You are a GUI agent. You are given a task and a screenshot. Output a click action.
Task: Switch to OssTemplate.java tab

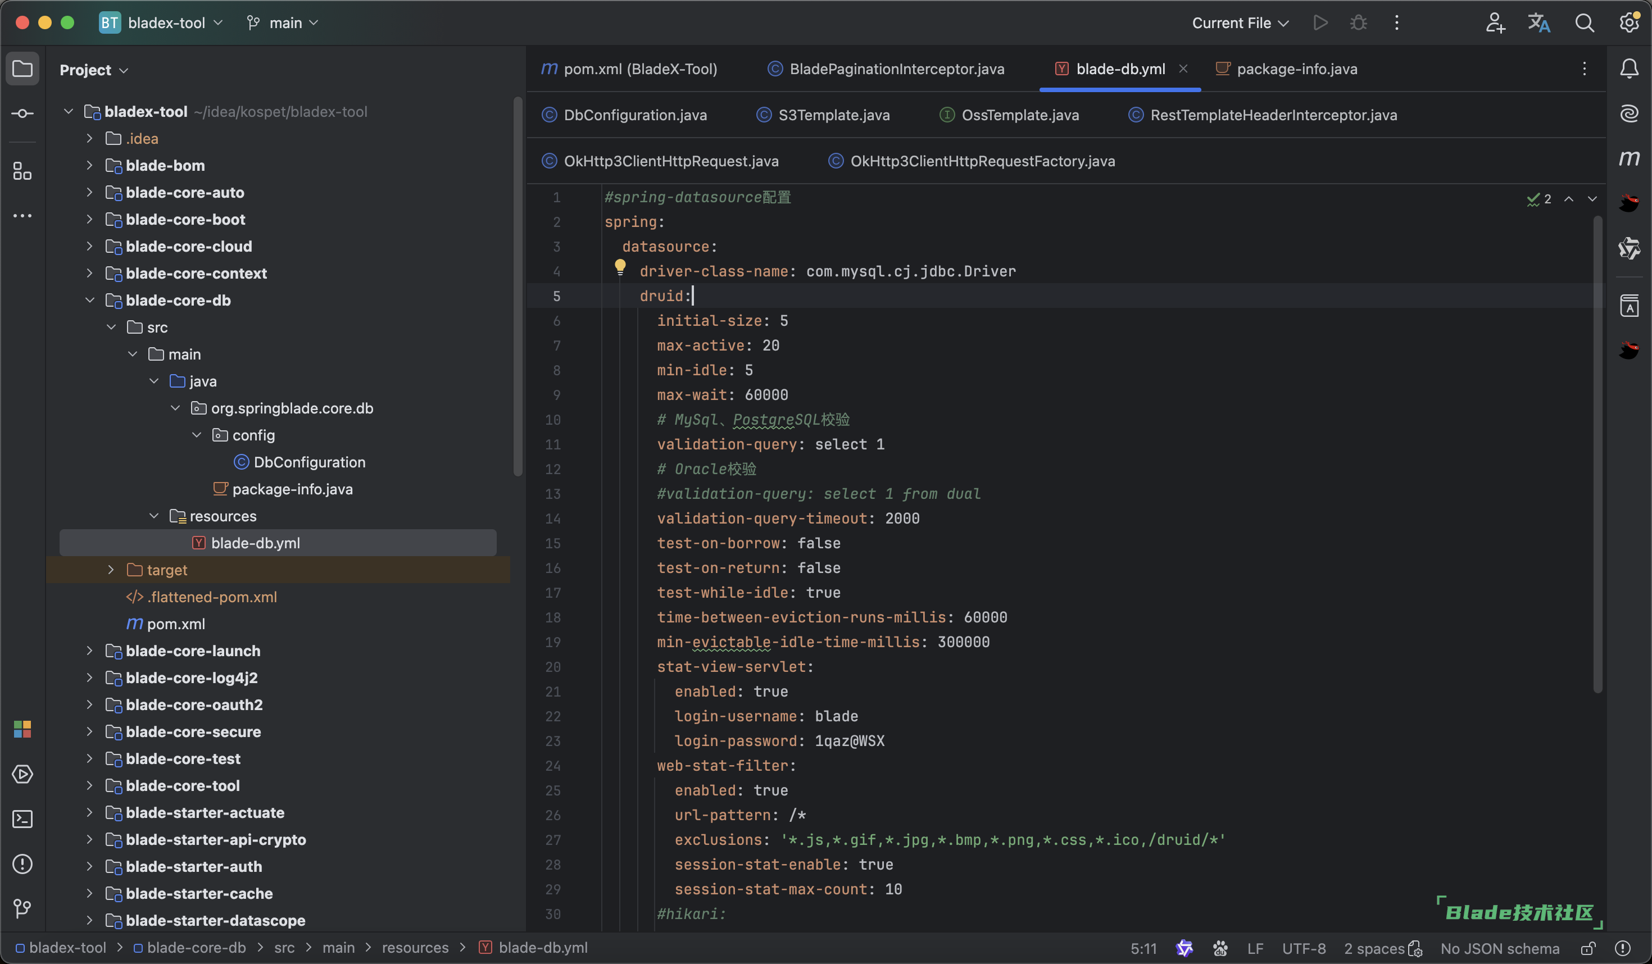pyautogui.click(x=1009, y=115)
